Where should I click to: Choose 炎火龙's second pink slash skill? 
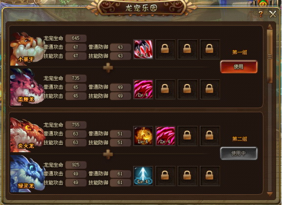click(x=166, y=136)
